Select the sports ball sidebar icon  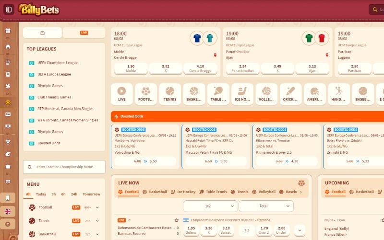click(x=8, y=102)
